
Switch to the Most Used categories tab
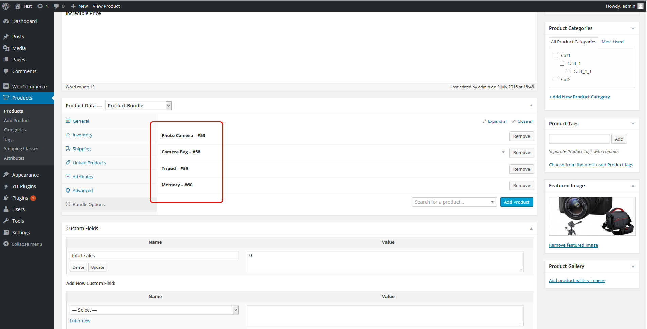[612, 42]
